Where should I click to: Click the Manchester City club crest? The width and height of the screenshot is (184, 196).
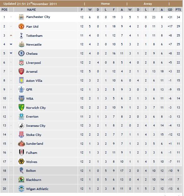pos(21,17)
